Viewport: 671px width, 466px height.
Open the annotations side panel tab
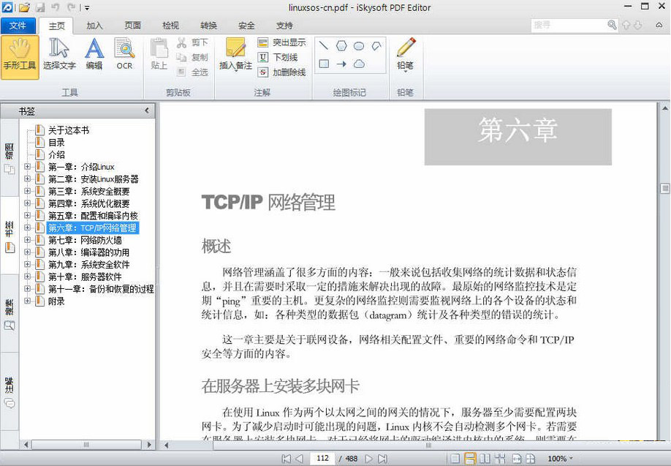pyautogui.click(x=10, y=391)
